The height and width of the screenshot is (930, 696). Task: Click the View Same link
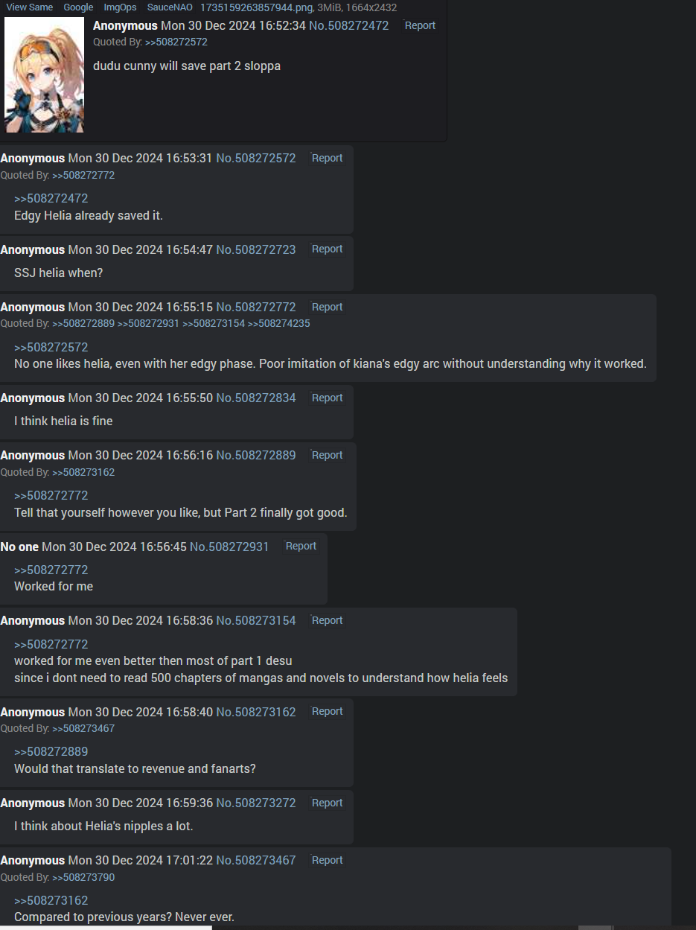point(30,7)
